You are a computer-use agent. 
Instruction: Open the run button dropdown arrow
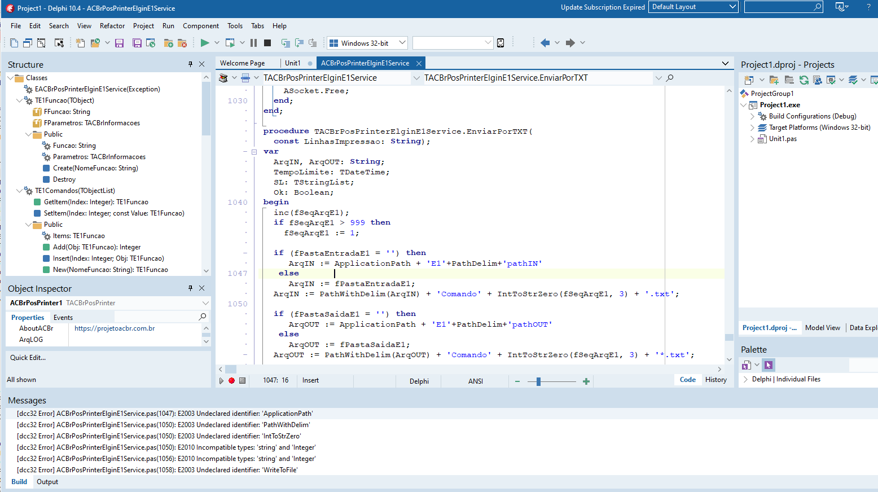pyautogui.click(x=217, y=43)
